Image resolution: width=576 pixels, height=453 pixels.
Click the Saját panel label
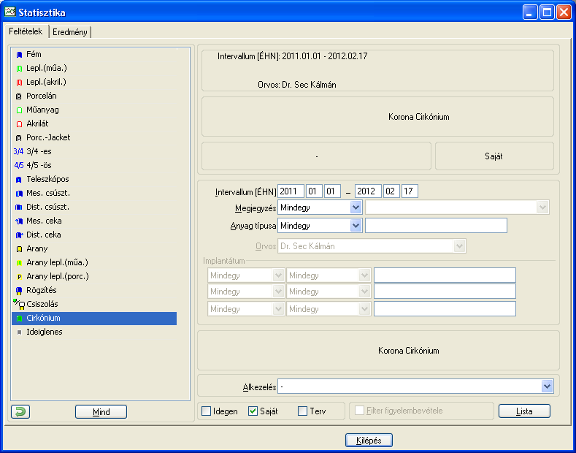point(494,156)
